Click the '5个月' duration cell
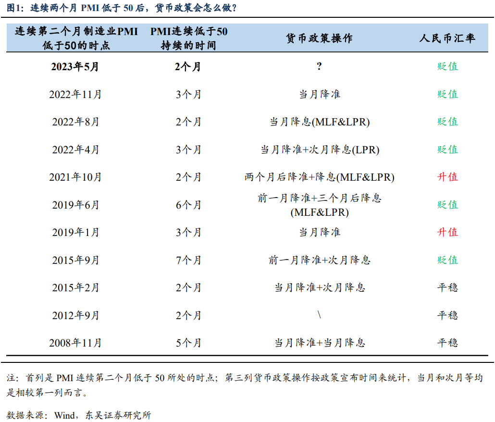Screen dimensions: 495x422 (x=188, y=343)
